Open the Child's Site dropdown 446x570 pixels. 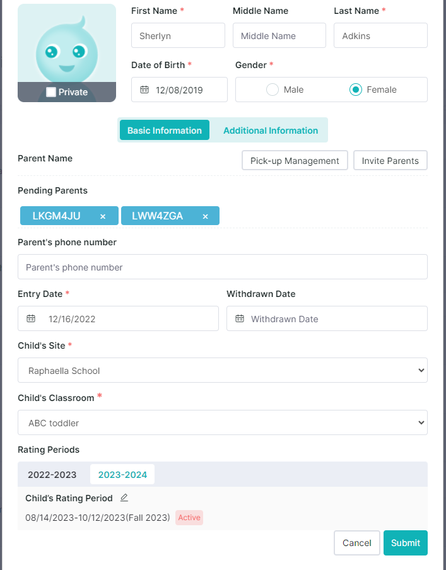point(223,370)
